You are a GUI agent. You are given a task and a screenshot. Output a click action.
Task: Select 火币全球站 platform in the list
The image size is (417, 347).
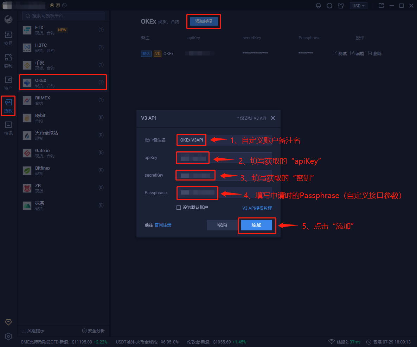coord(63,135)
